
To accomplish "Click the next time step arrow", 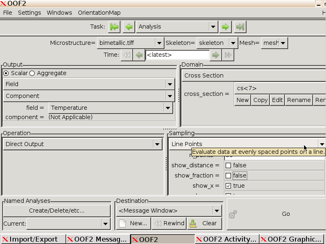I will 215,55.
